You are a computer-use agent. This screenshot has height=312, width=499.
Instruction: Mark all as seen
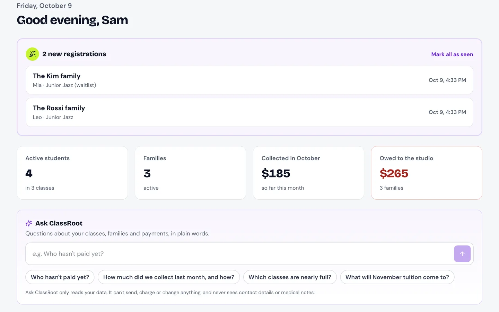(x=452, y=54)
